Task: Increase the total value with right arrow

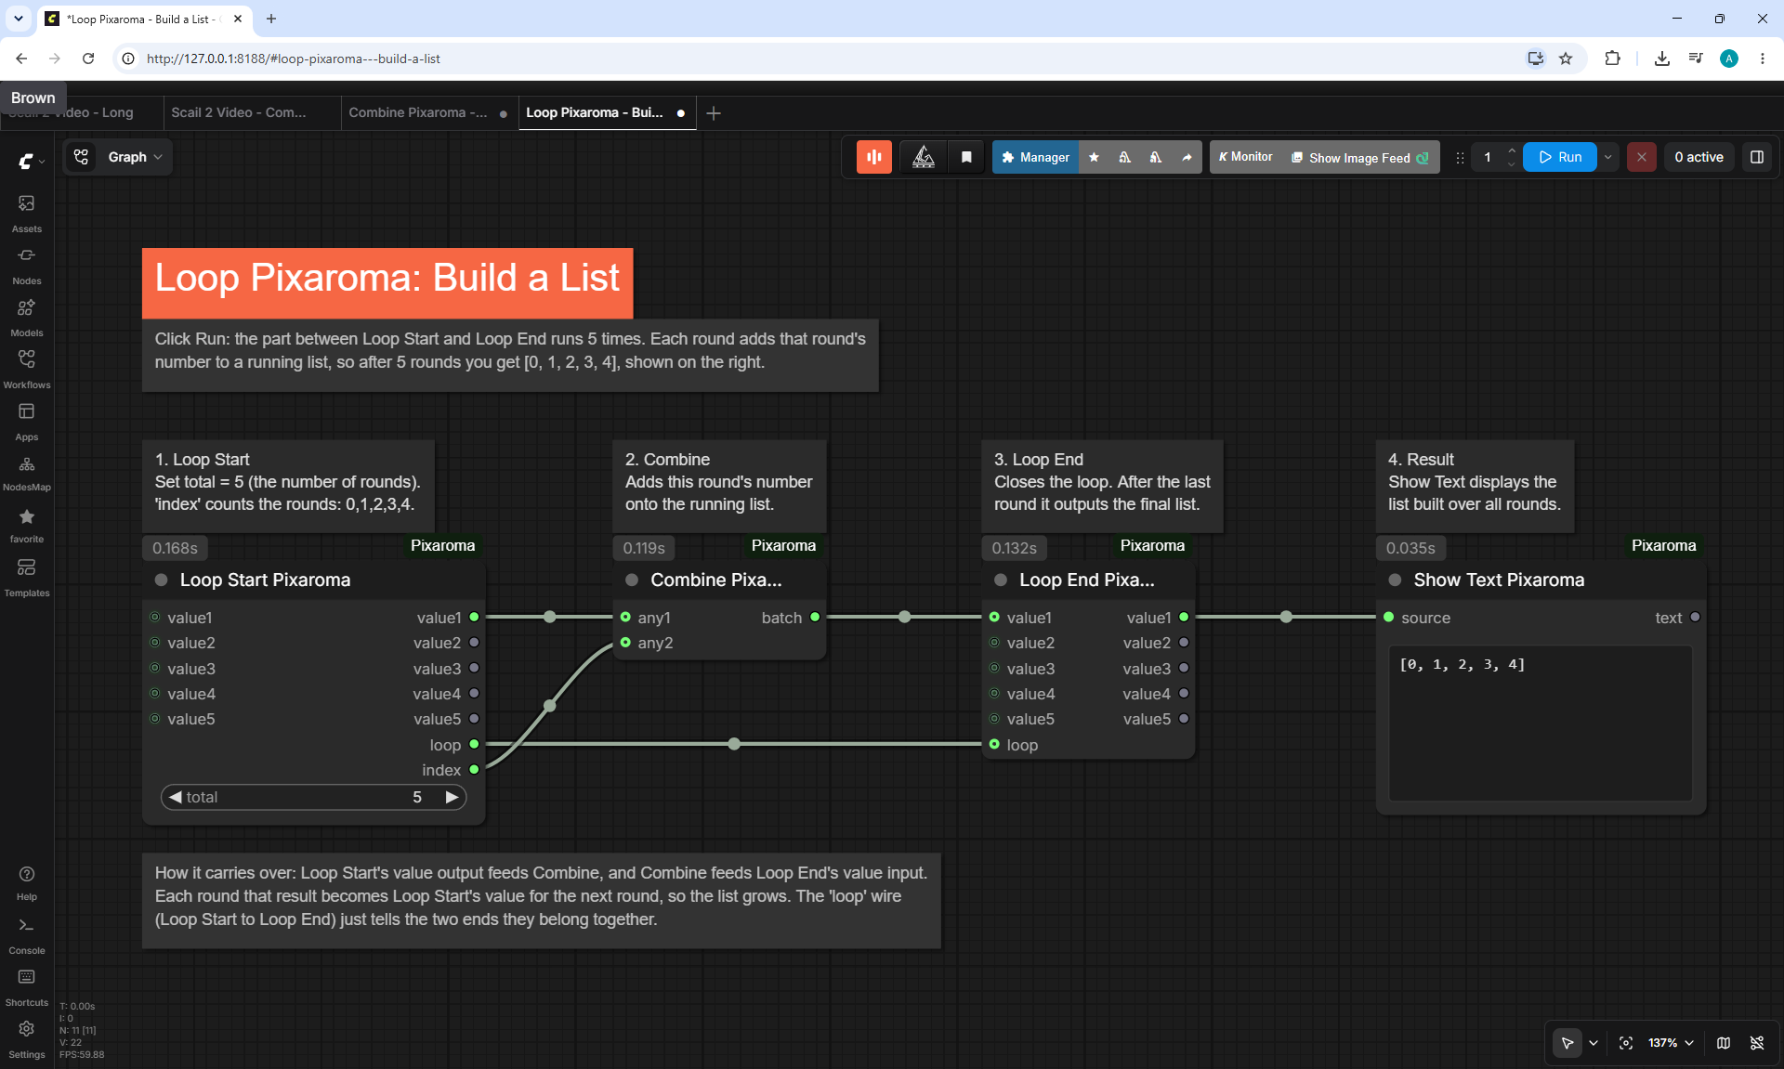Action: (x=452, y=797)
